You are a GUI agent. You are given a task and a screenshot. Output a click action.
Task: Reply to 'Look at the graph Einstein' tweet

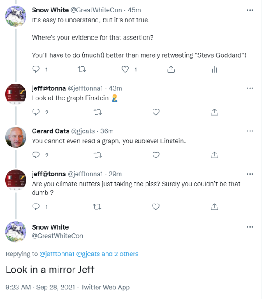tap(36, 112)
